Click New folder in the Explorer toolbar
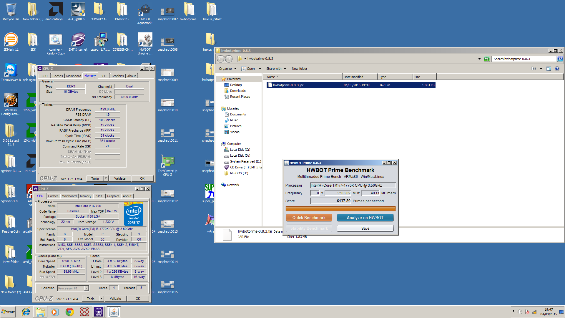 pos(300,69)
